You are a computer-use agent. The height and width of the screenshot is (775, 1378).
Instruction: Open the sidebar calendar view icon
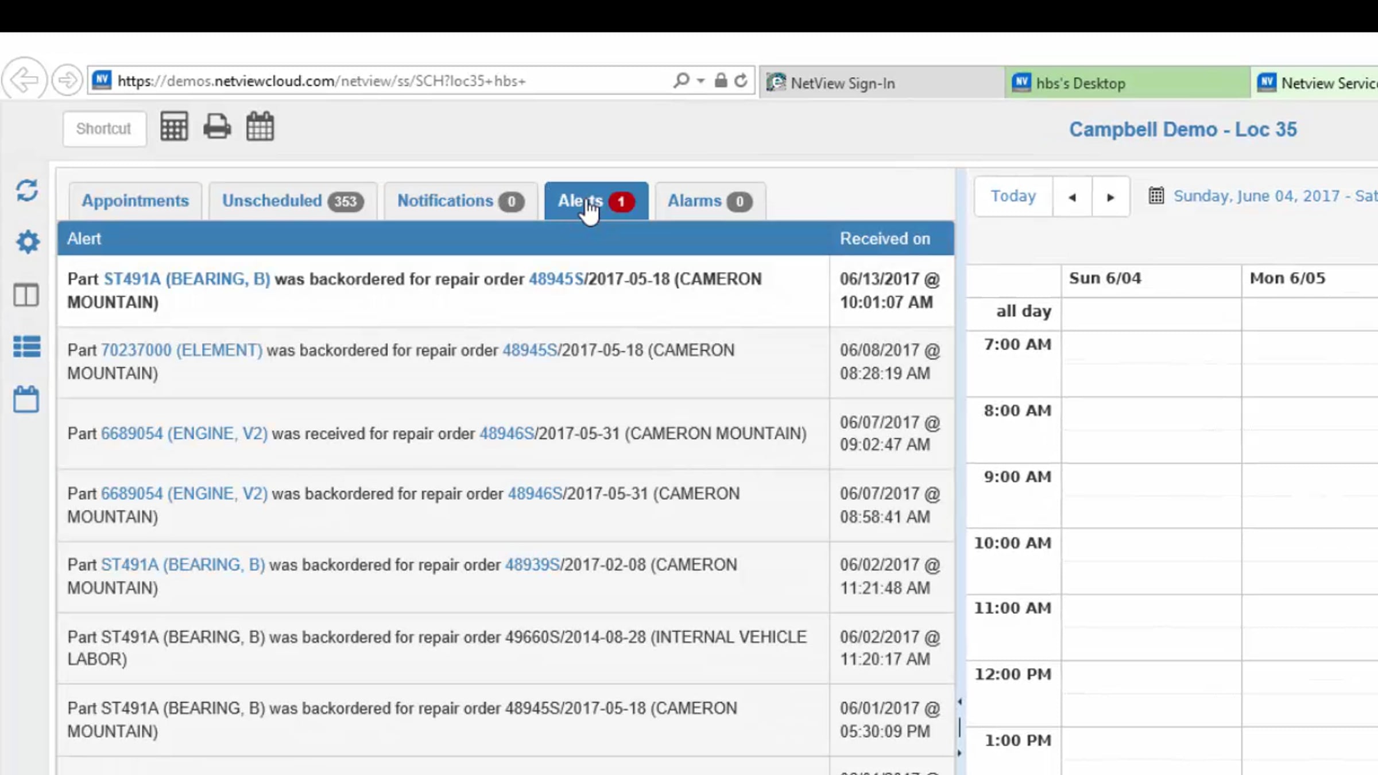coord(26,398)
